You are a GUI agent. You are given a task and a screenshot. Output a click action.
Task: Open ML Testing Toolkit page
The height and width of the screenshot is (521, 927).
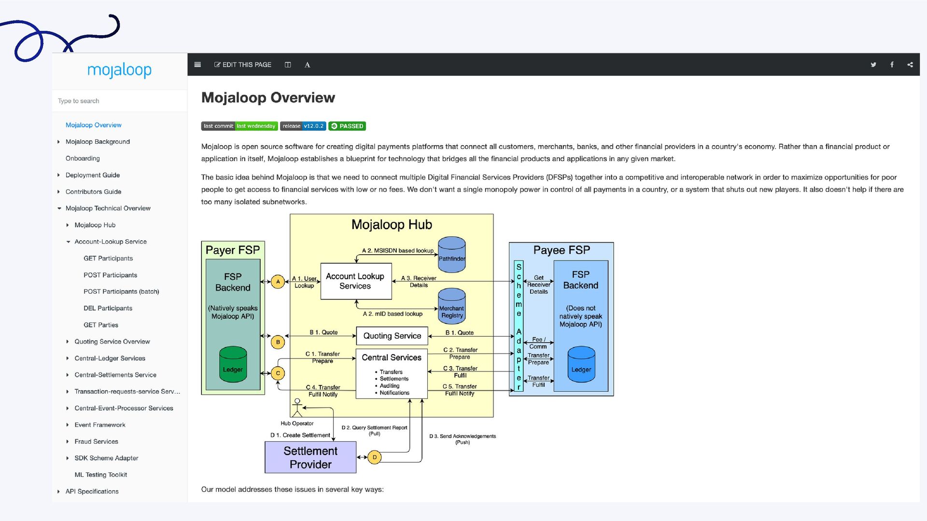pyautogui.click(x=101, y=475)
